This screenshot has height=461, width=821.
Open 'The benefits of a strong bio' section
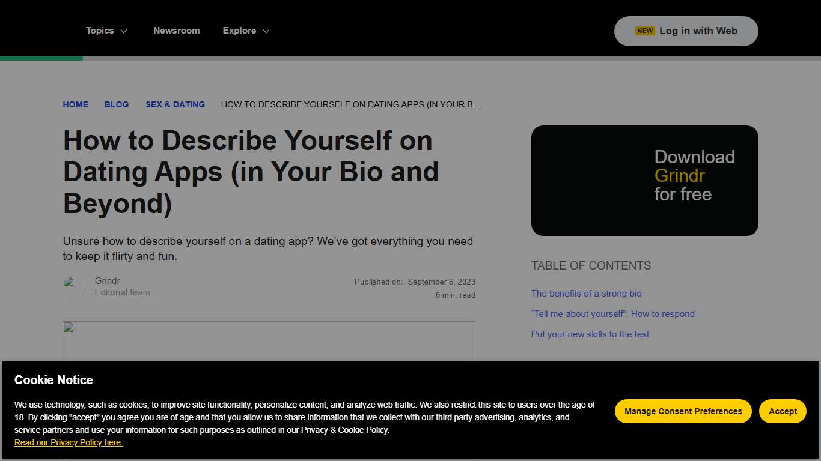point(586,294)
